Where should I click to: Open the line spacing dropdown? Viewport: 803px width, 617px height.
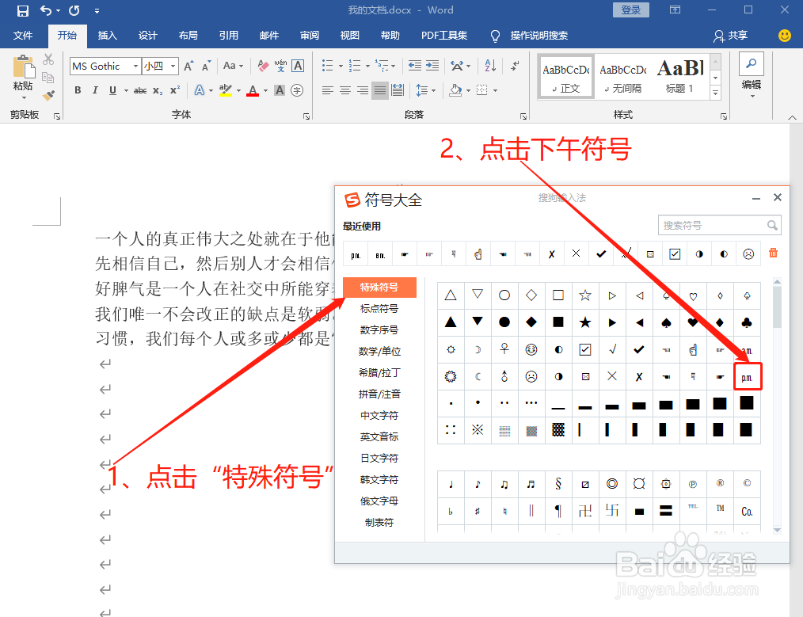[425, 90]
